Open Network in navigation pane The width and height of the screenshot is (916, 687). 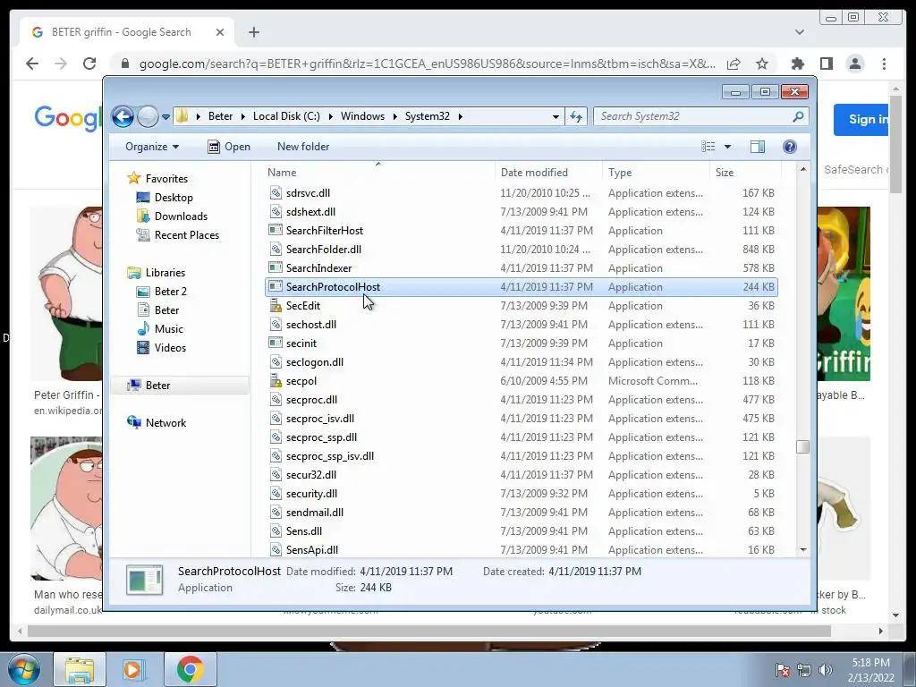click(165, 423)
